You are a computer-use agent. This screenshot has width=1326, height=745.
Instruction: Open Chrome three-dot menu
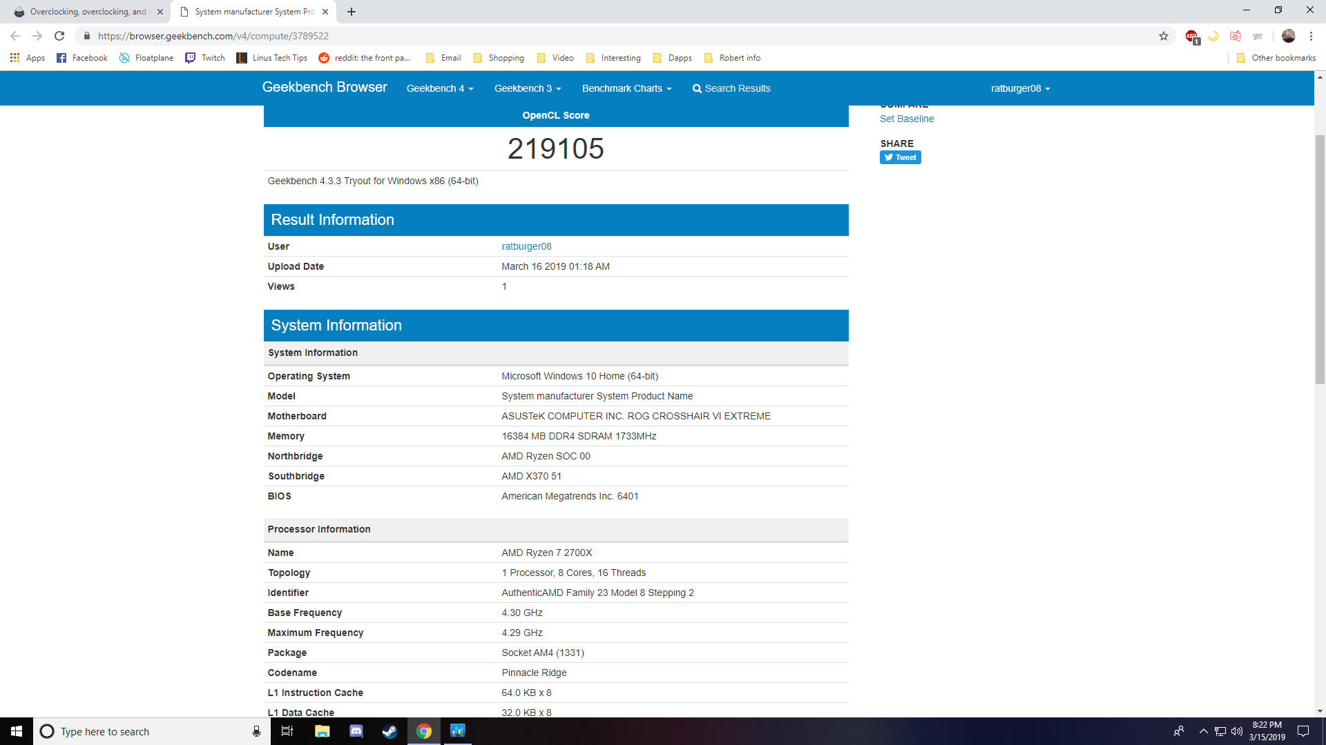[x=1311, y=36]
